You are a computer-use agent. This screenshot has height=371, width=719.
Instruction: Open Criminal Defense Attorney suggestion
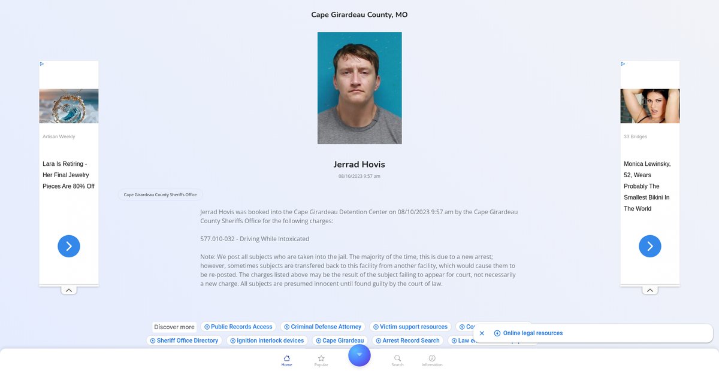pos(323,327)
